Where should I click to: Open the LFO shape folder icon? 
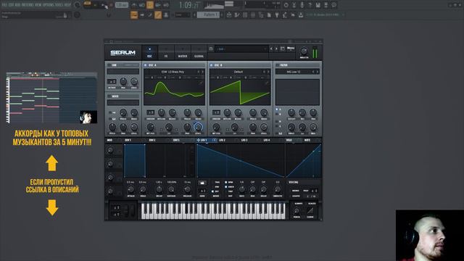[x=202, y=183]
